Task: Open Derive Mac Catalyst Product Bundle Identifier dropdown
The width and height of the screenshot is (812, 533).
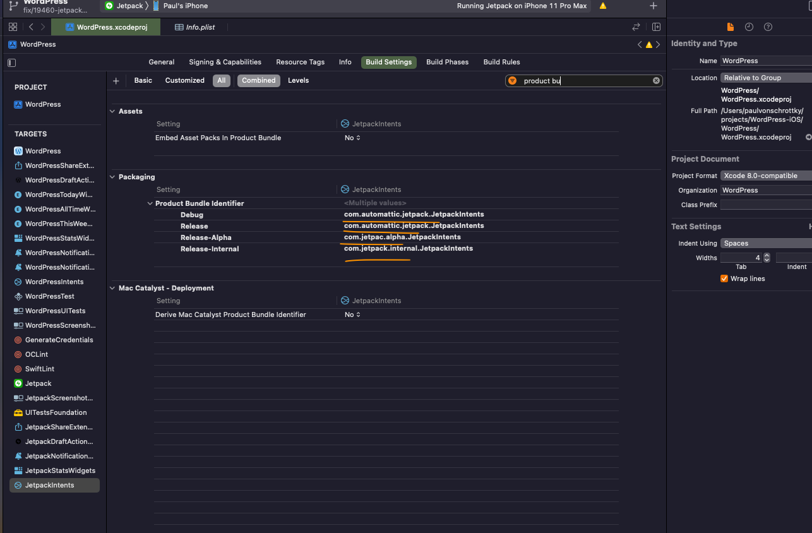Action: point(352,314)
